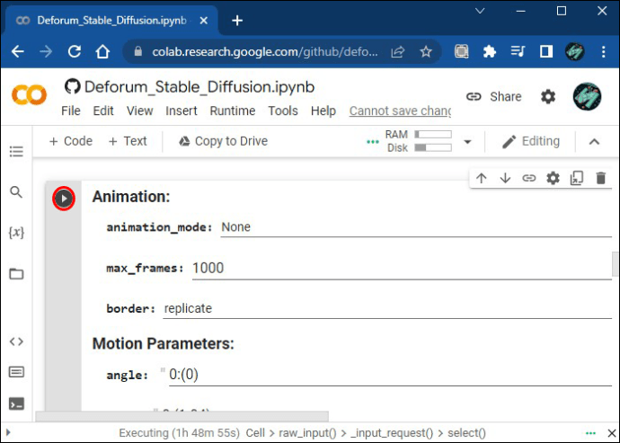Expand the status bar arrow at bottom left

pyautogui.click(x=9, y=432)
